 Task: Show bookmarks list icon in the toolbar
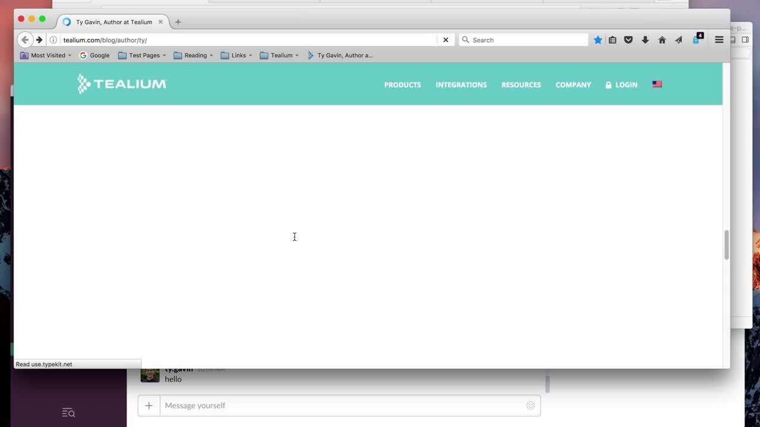(x=613, y=40)
